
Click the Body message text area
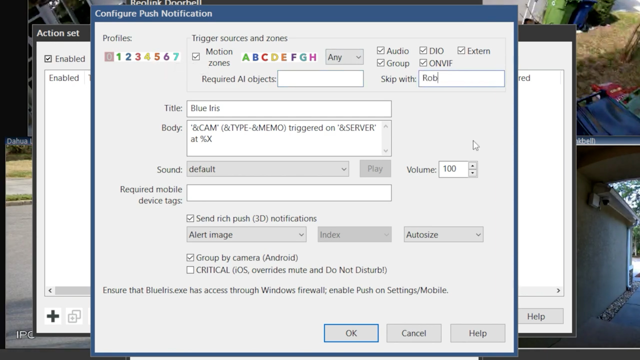(x=289, y=138)
